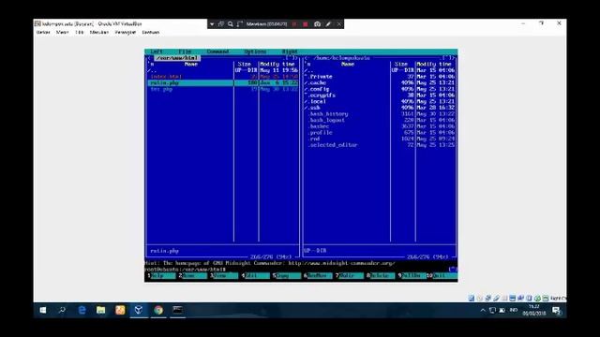
Task: Click the 7 Mkdir function key button
Action: [350, 275]
